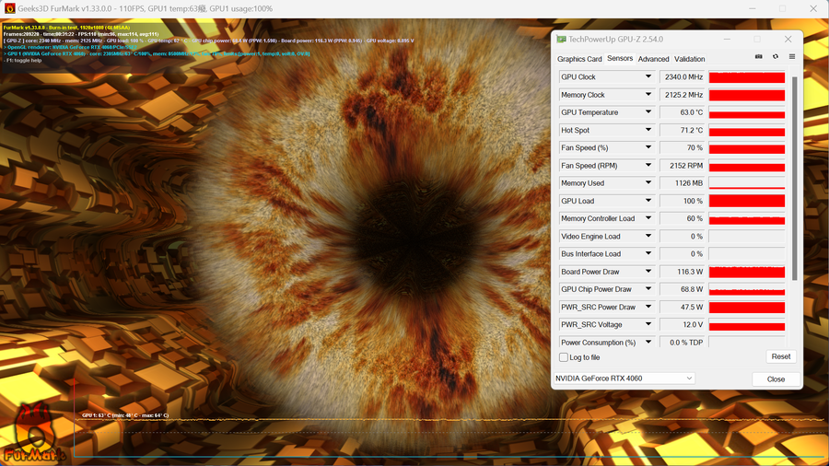Click the 60 % Memory Controller Load value
The image size is (829, 466).
pyautogui.click(x=681, y=219)
